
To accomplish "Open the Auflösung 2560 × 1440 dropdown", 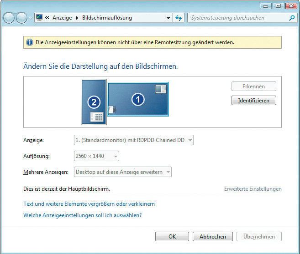I will (x=96, y=156).
